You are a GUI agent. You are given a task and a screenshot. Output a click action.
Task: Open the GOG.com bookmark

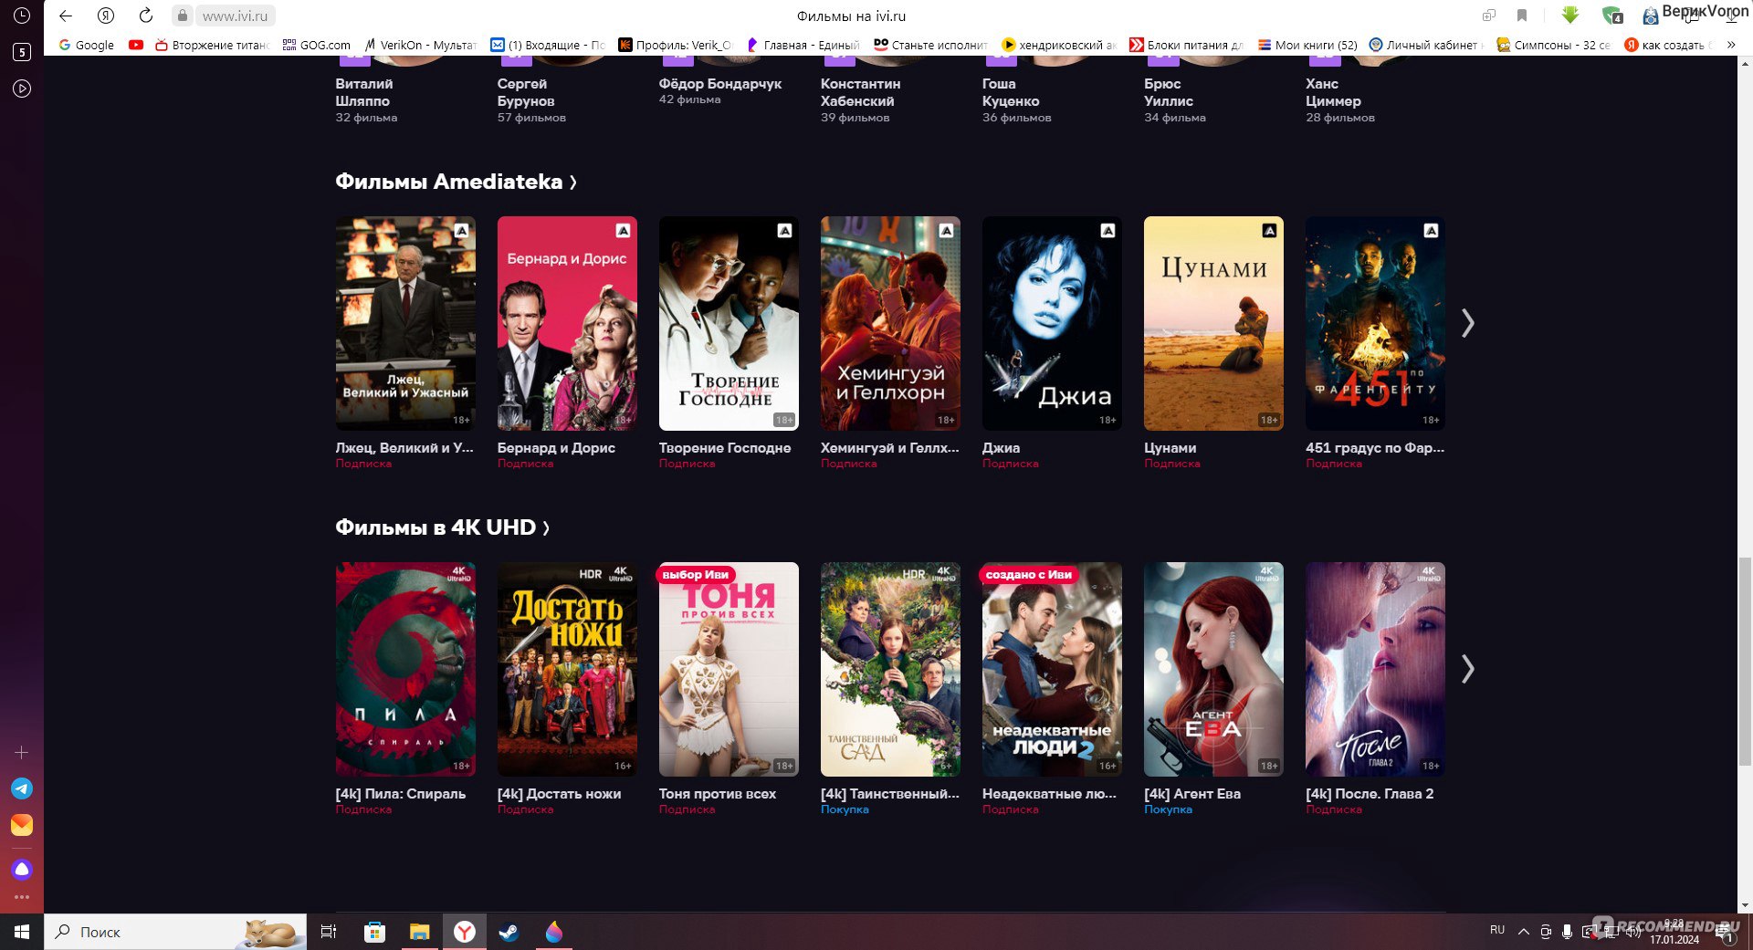[316, 45]
